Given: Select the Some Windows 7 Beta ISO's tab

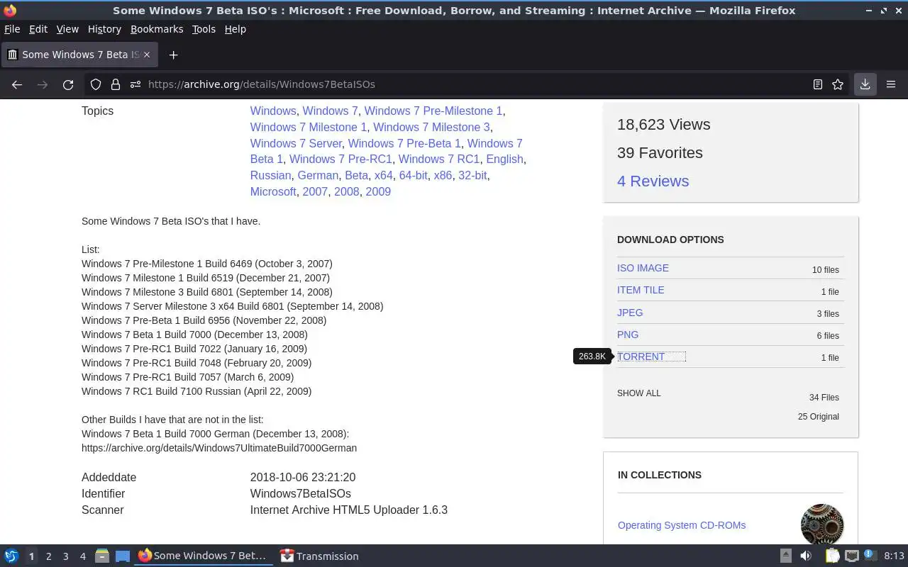Looking at the screenshot, I should [x=79, y=55].
